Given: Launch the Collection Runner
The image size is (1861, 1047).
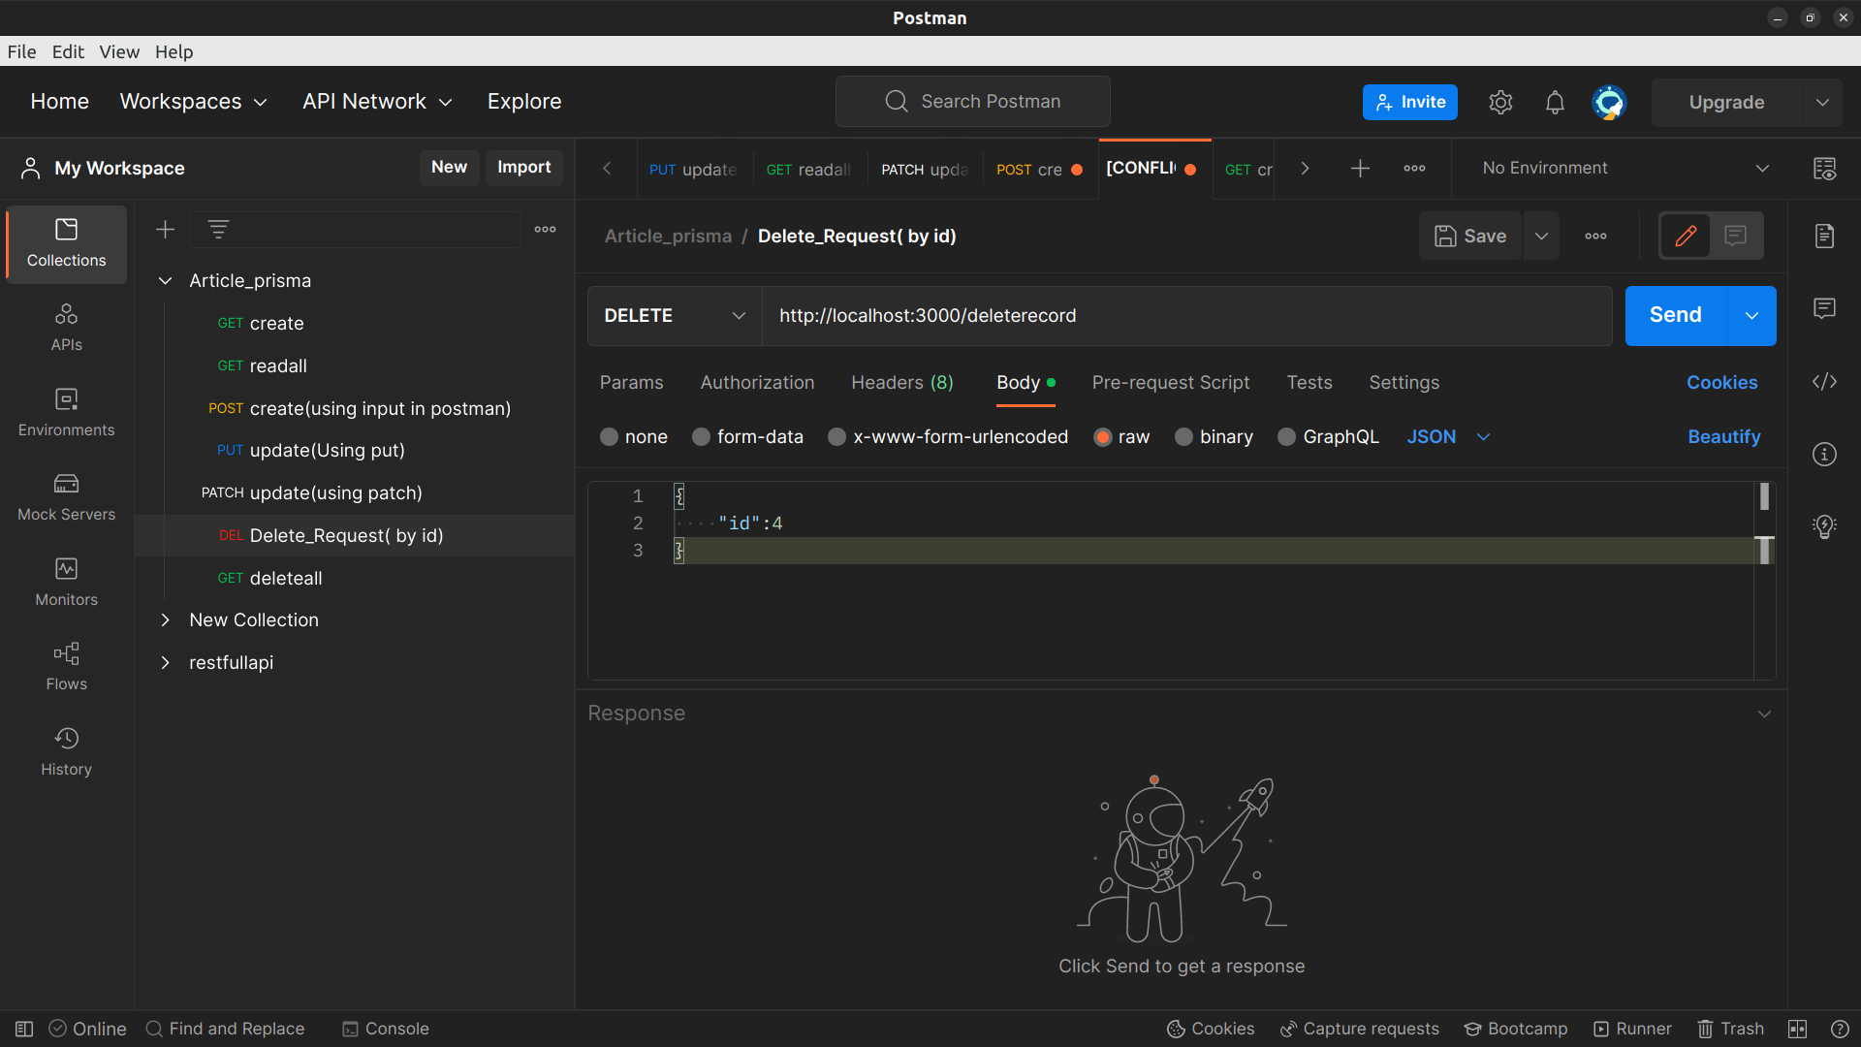Looking at the screenshot, I should tap(1633, 1029).
